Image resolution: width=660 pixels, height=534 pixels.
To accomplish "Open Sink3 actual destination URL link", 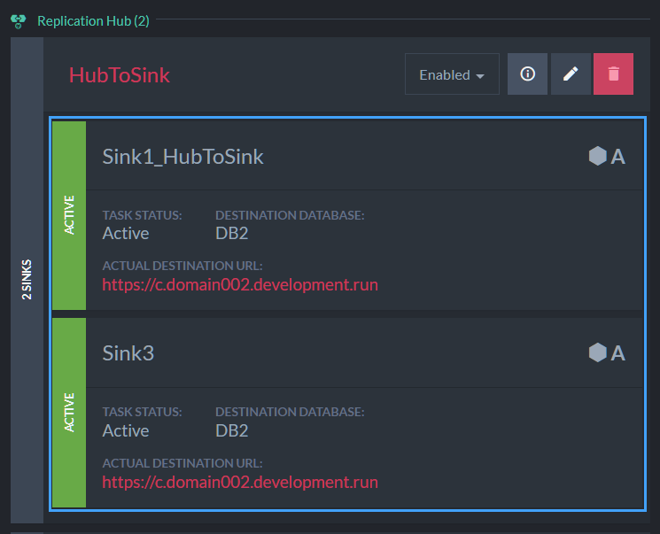I will 240,483.
